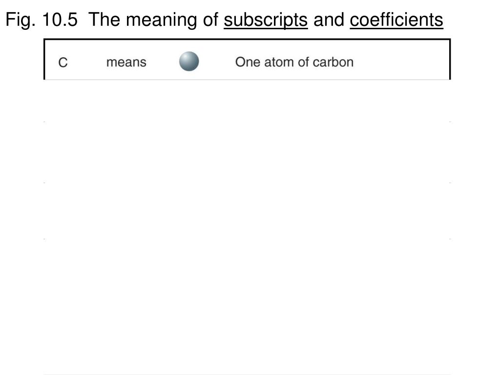Click the right vertical edge of the figure box
Screen dimensions: 500x375
(x=450, y=59)
